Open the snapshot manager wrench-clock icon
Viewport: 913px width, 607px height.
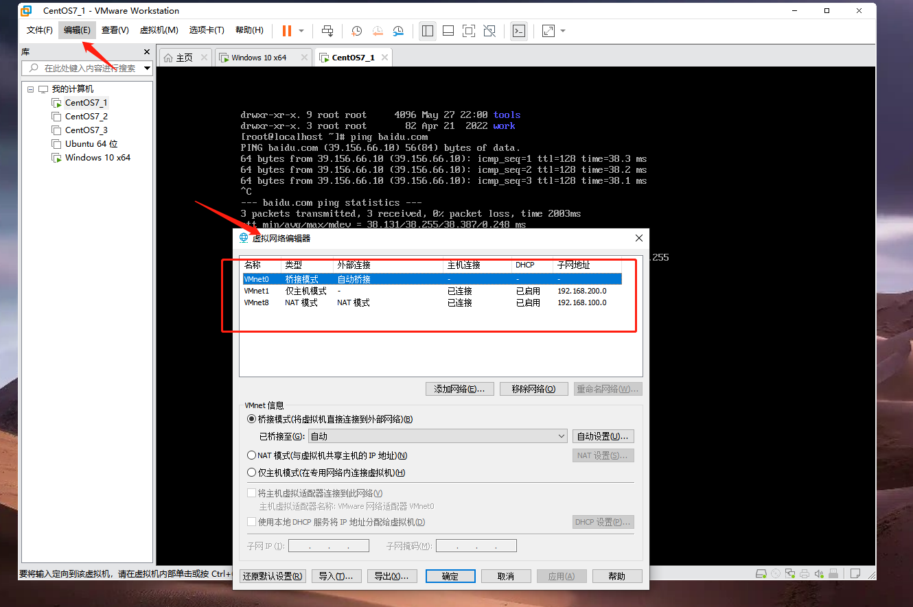(399, 31)
